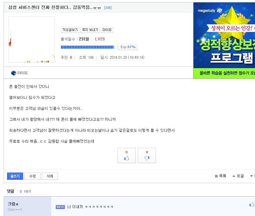Click the 수정 edit button
Image resolution: width=255 pixels, height=216 pixels.
tap(32, 176)
